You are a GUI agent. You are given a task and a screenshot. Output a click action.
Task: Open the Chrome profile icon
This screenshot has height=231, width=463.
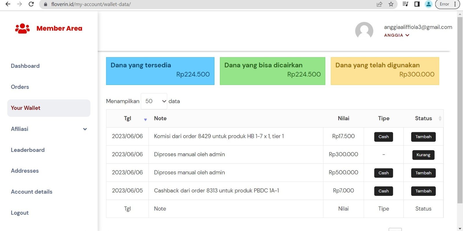click(x=429, y=4)
